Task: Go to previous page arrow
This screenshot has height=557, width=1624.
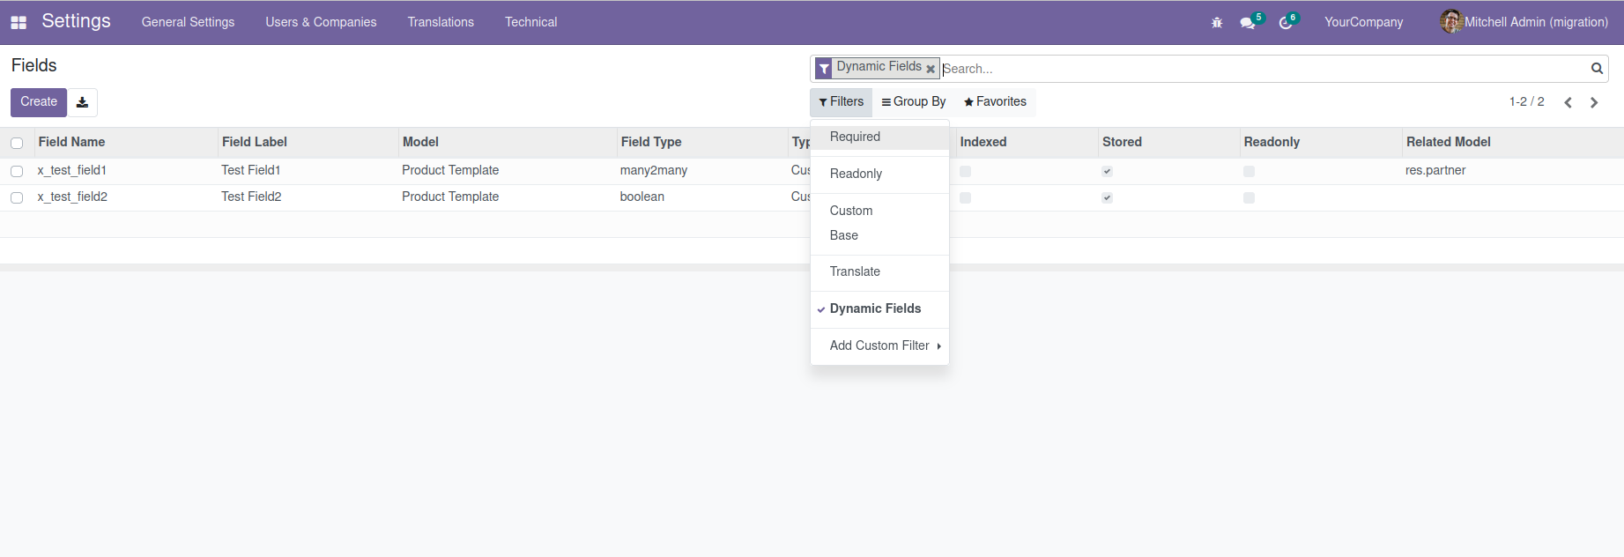Action: pyautogui.click(x=1568, y=102)
